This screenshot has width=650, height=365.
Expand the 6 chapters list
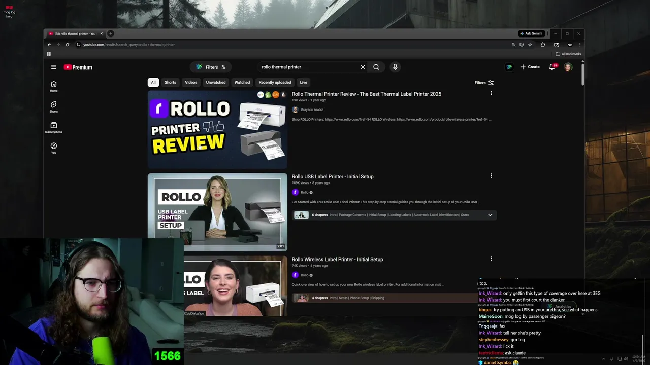pos(490,215)
